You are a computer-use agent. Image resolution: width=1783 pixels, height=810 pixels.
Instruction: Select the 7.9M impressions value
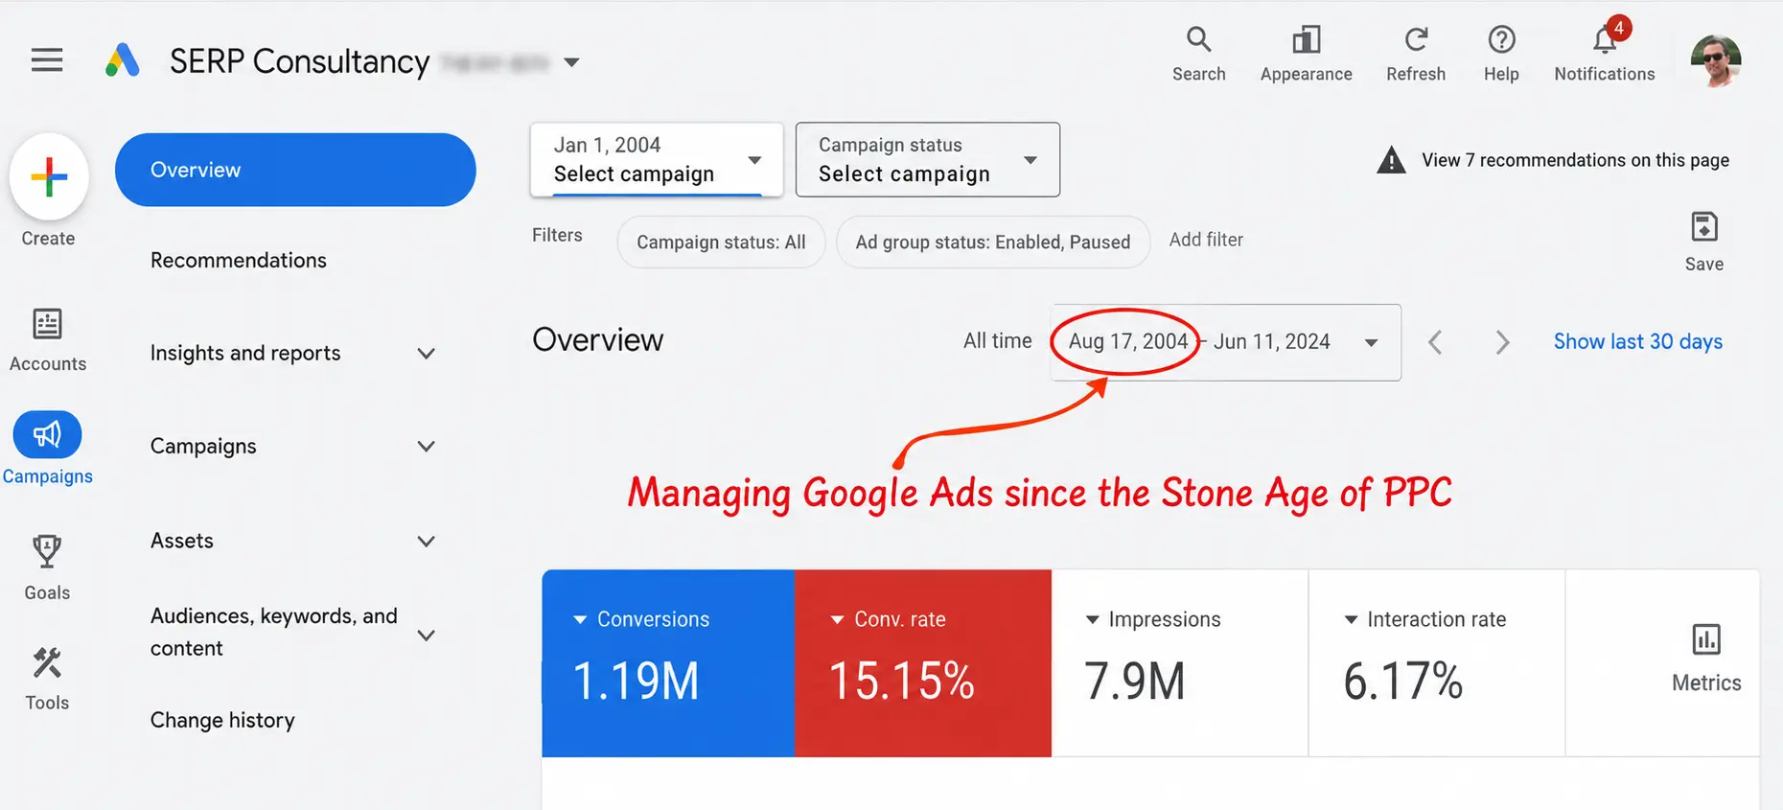(1134, 682)
